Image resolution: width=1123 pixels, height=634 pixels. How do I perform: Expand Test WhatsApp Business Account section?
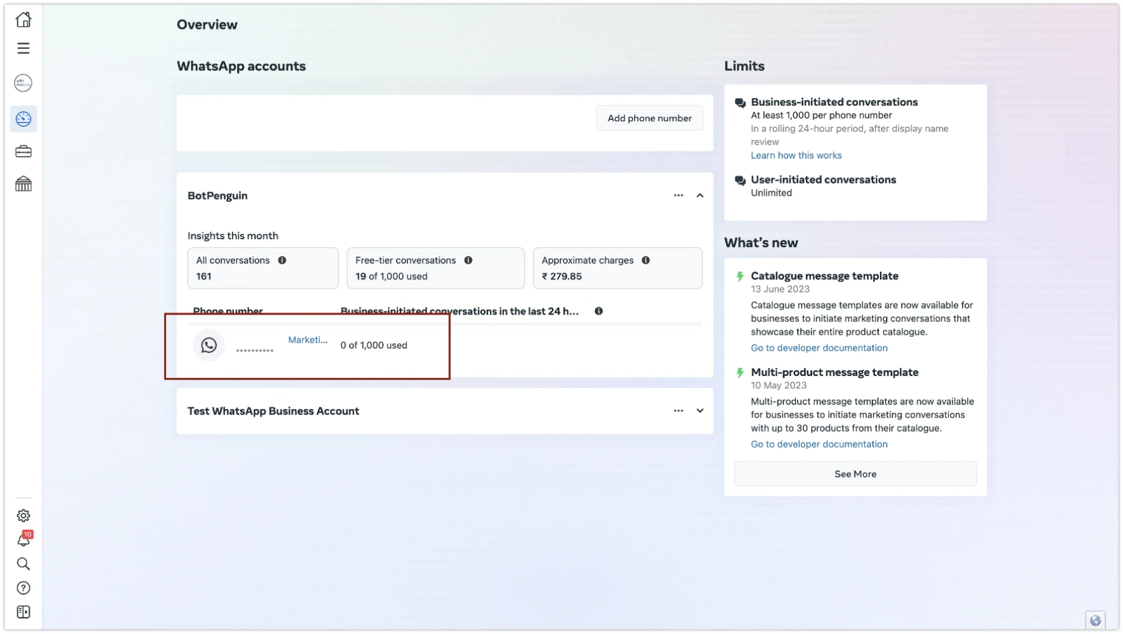pyautogui.click(x=700, y=411)
